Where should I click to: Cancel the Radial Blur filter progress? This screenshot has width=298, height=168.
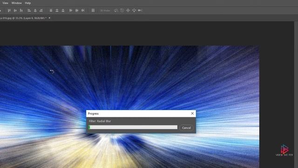pos(186,128)
